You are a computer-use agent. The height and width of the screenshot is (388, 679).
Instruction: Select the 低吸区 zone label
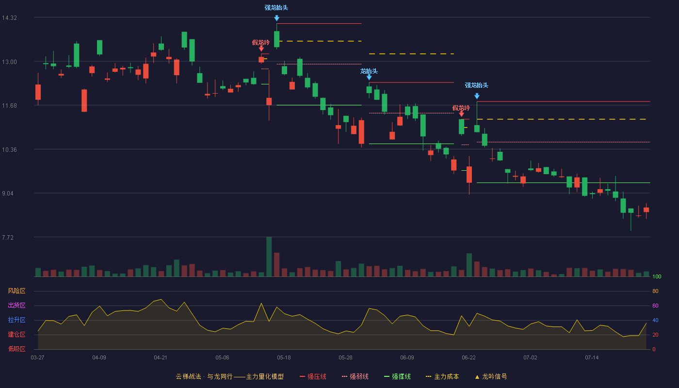click(x=16, y=349)
